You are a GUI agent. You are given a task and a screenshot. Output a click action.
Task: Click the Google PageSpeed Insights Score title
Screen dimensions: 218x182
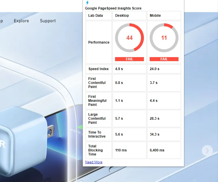(113, 8)
